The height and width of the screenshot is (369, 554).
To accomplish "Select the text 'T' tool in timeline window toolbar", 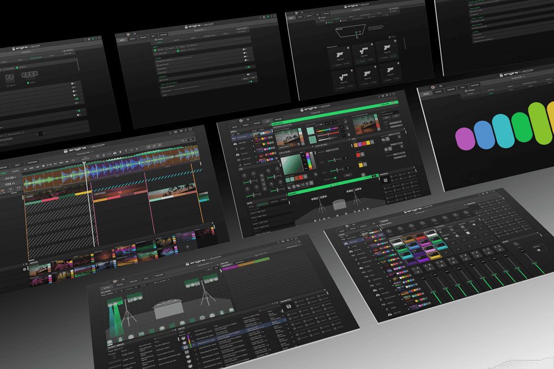I will click(126, 151).
